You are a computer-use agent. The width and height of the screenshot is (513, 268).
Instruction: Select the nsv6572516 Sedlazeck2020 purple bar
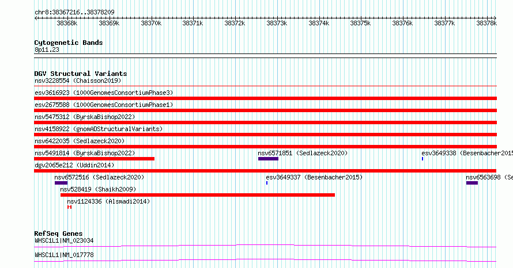point(61,183)
